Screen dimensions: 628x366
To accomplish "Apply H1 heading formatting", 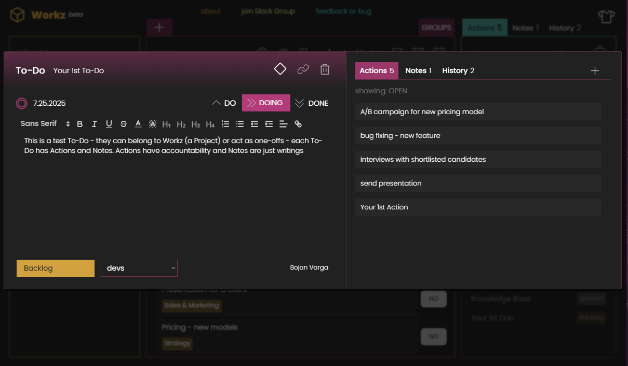I will tap(166, 124).
